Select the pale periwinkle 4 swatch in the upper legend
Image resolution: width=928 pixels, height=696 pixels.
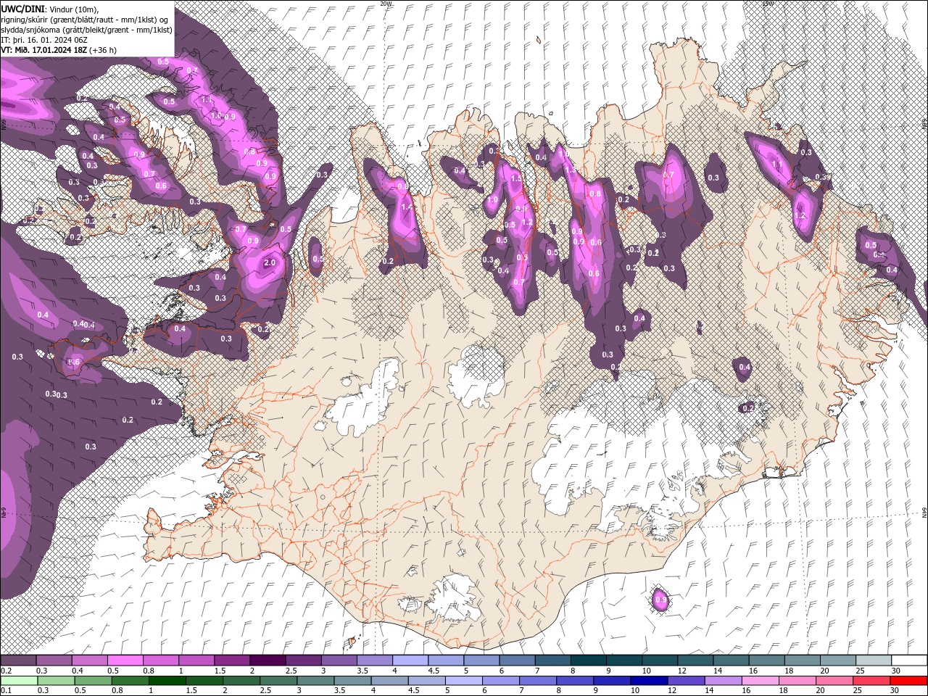point(410,660)
